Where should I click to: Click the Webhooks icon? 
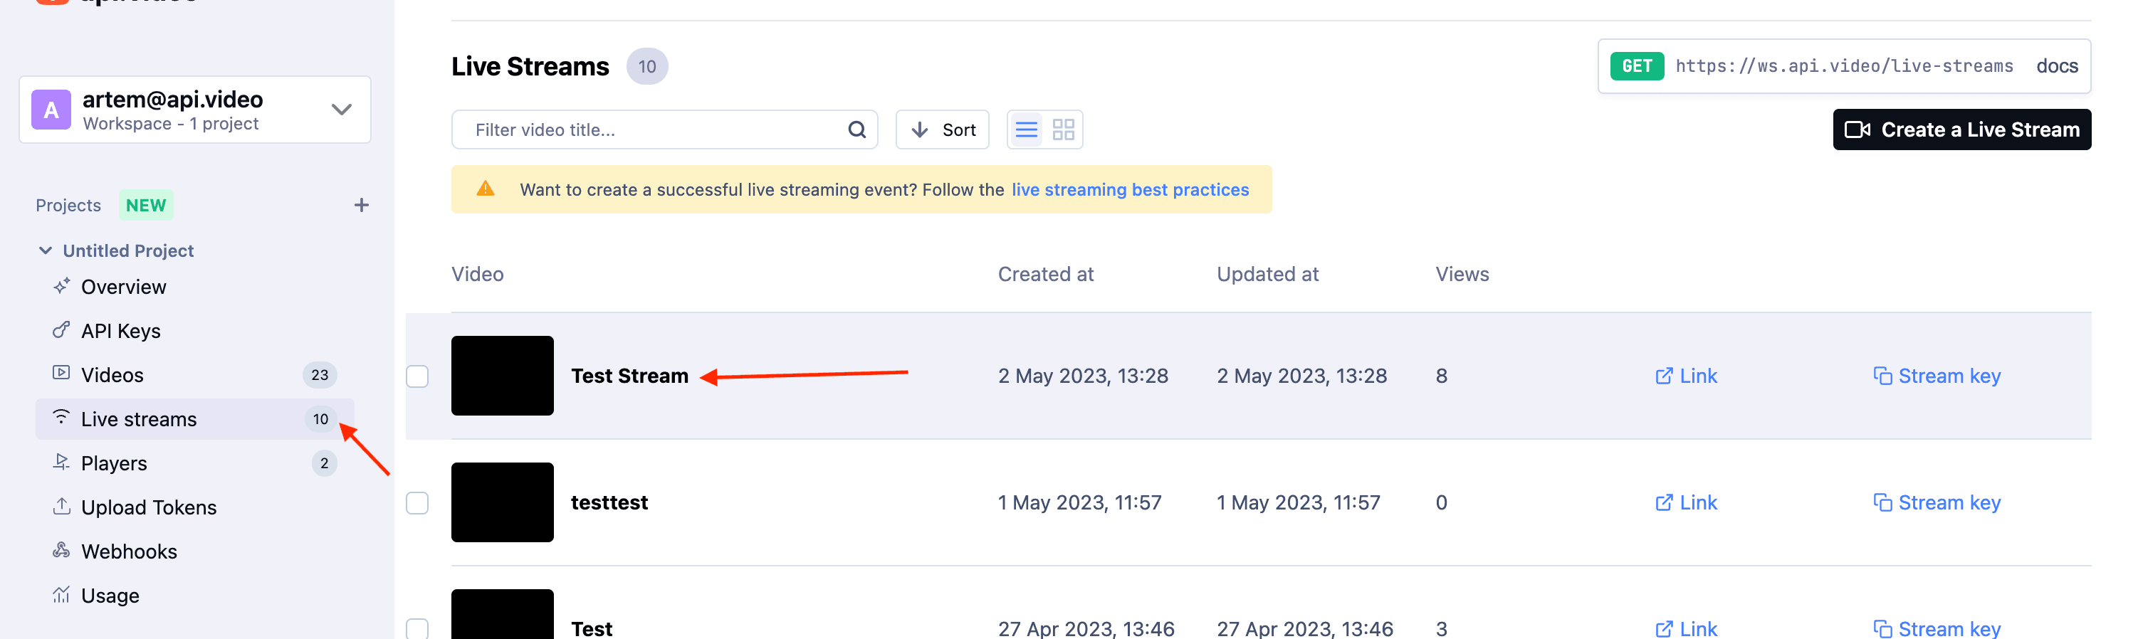tap(61, 549)
